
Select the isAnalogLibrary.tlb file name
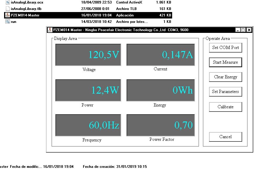point(26,9)
